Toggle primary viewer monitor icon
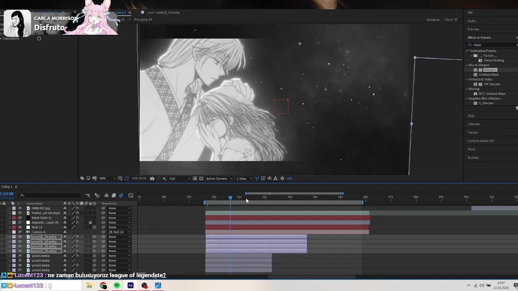Screen dimensions: 518x291 [88, 178]
